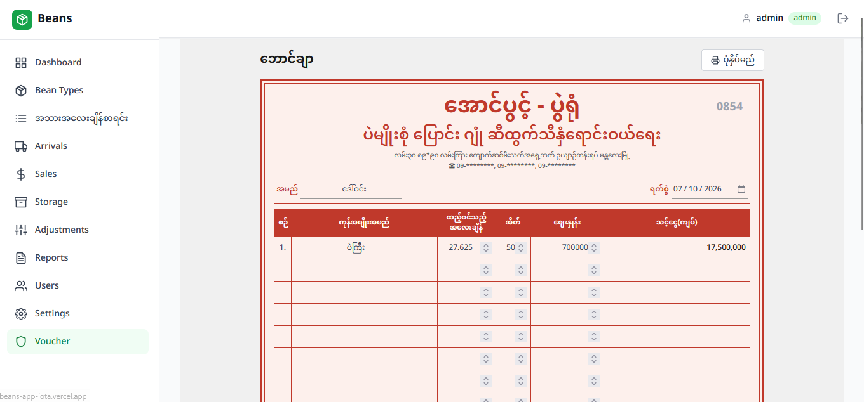Image resolution: width=864 pixels, height=402 pixels.
Task: Open အသားအလေးချိန်စာရင်း sidebar item
Action: [78, 118]
